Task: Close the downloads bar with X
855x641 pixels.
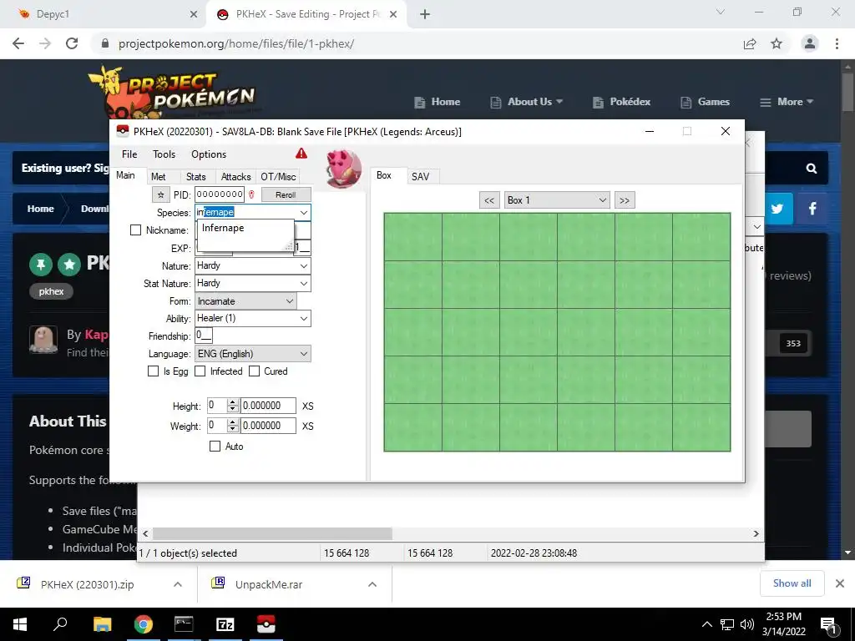Action: 840,583
